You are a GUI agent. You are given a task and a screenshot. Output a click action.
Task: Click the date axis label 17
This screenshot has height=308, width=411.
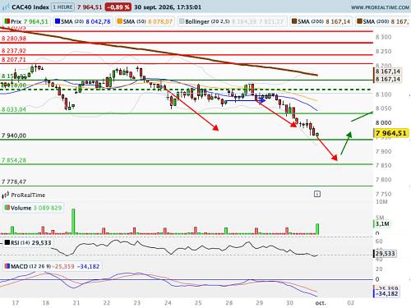tap(16, 303)
